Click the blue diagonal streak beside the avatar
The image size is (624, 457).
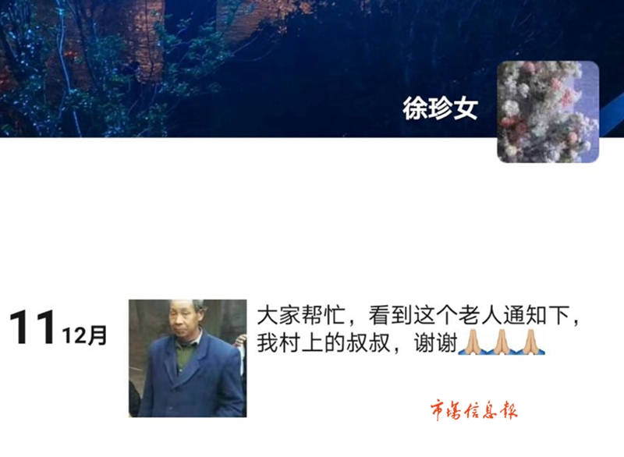[x=612, y=115]
